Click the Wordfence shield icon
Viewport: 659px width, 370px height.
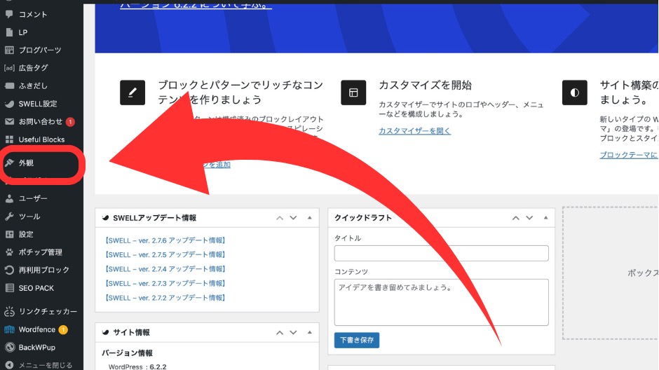coord(9,329)
